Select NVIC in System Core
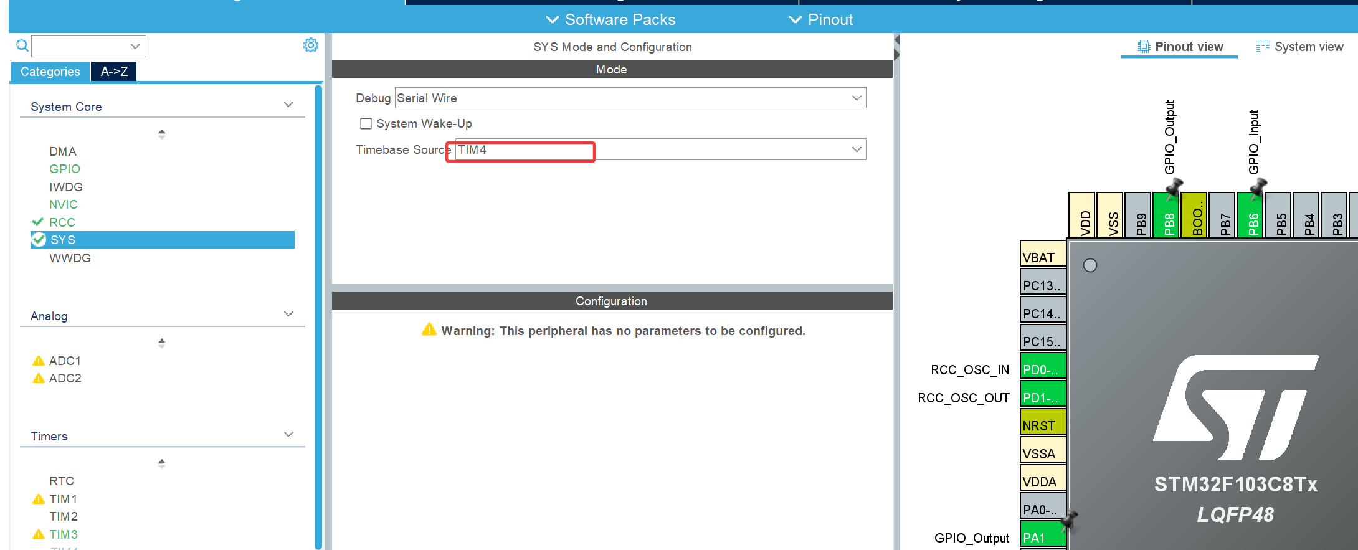This screenshot has height=550, width=1358. pos(64,204)
